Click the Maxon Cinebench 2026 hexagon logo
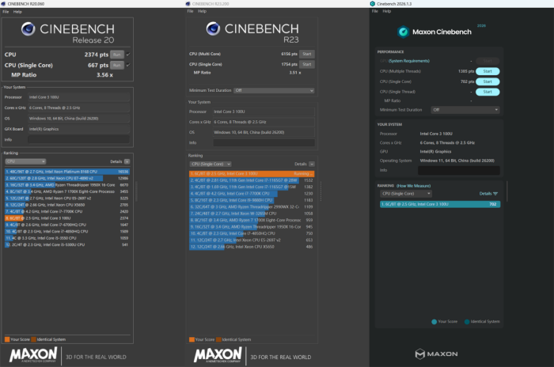 point(403,32)
